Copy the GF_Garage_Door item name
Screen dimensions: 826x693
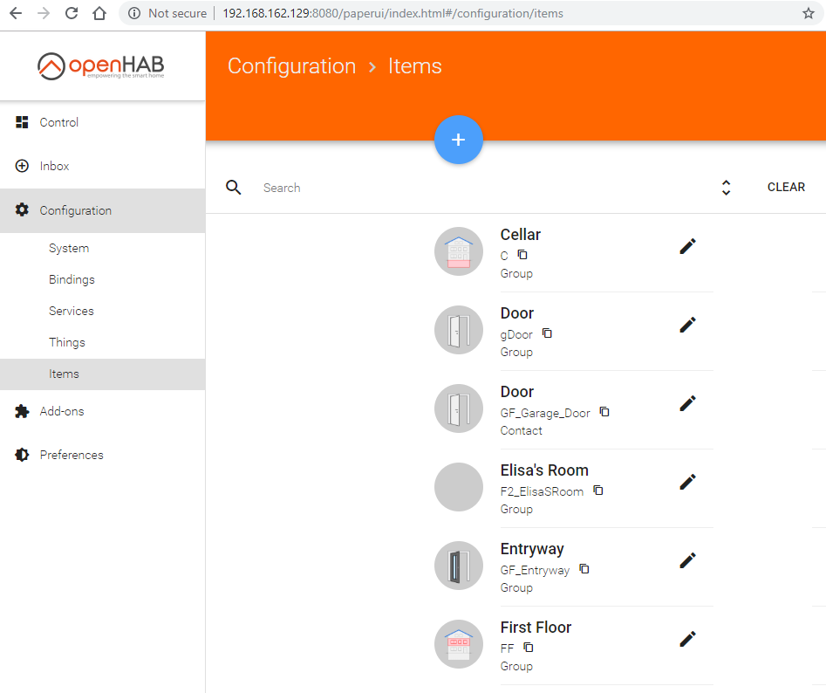point(604,412)
